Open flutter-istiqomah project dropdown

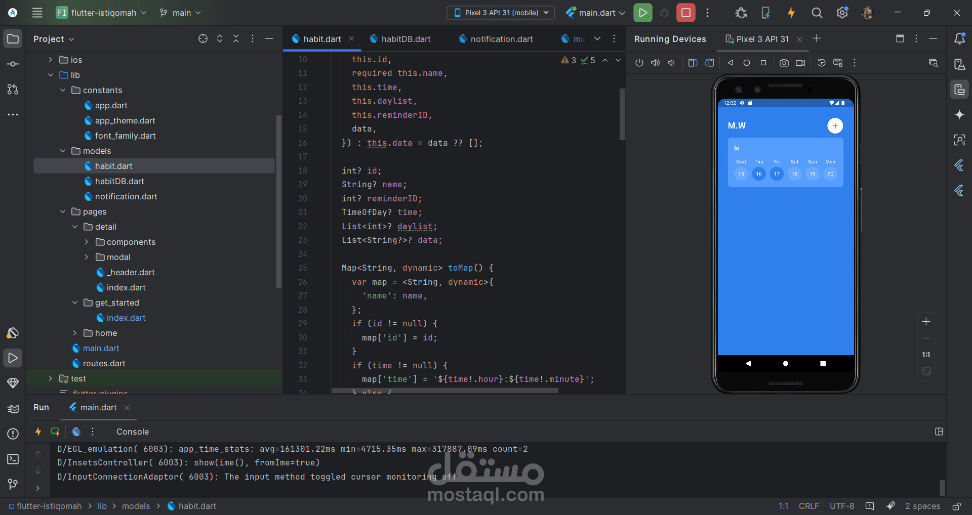tap(101, 13)
